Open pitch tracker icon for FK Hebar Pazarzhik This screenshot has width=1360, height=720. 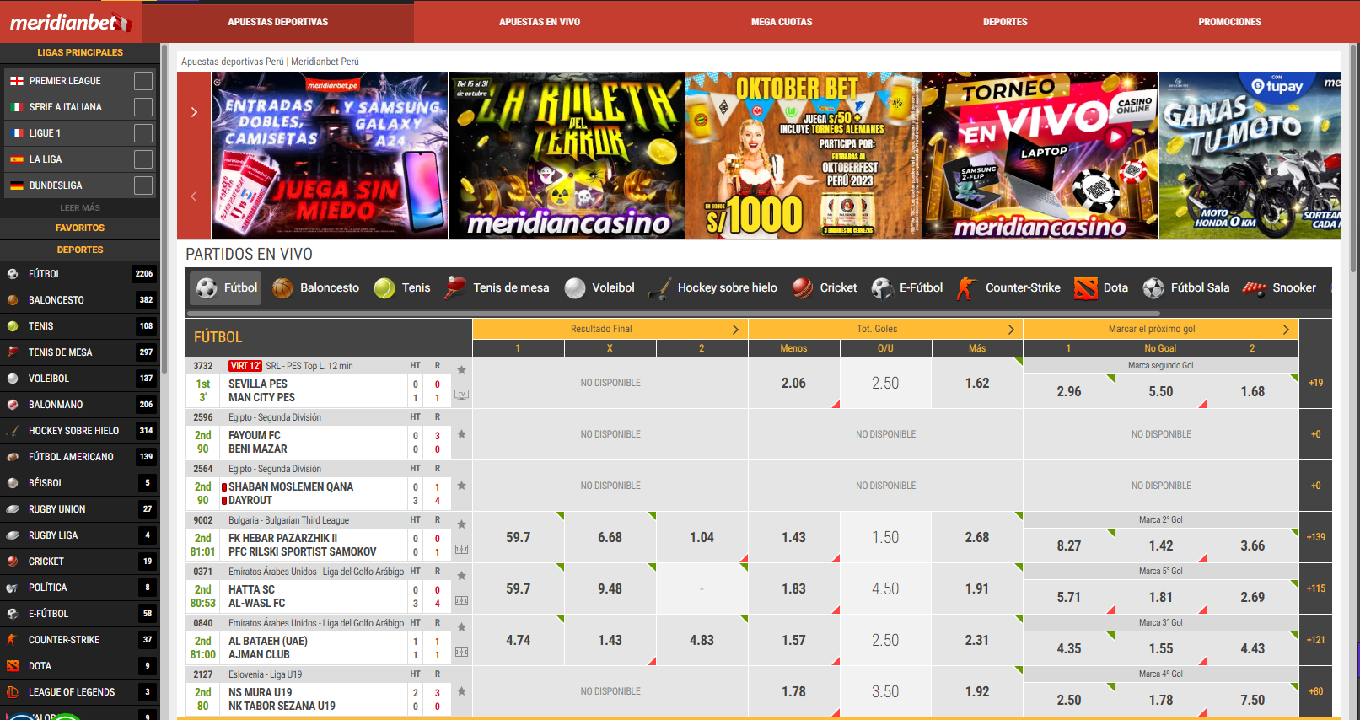coord(461,550)
